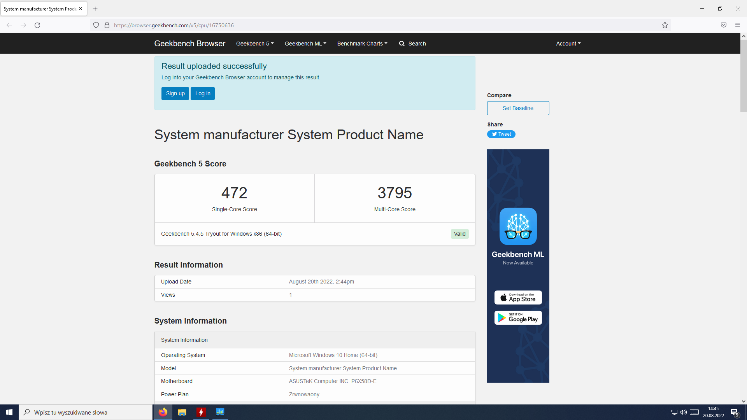Expand the Account dropdown menu

568,44
